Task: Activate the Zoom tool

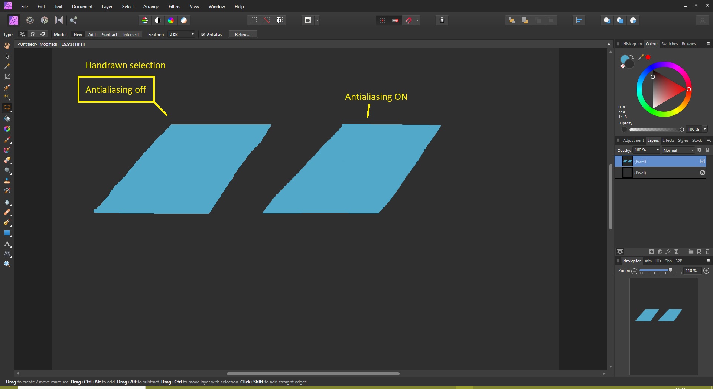Action: coord(7,264)
